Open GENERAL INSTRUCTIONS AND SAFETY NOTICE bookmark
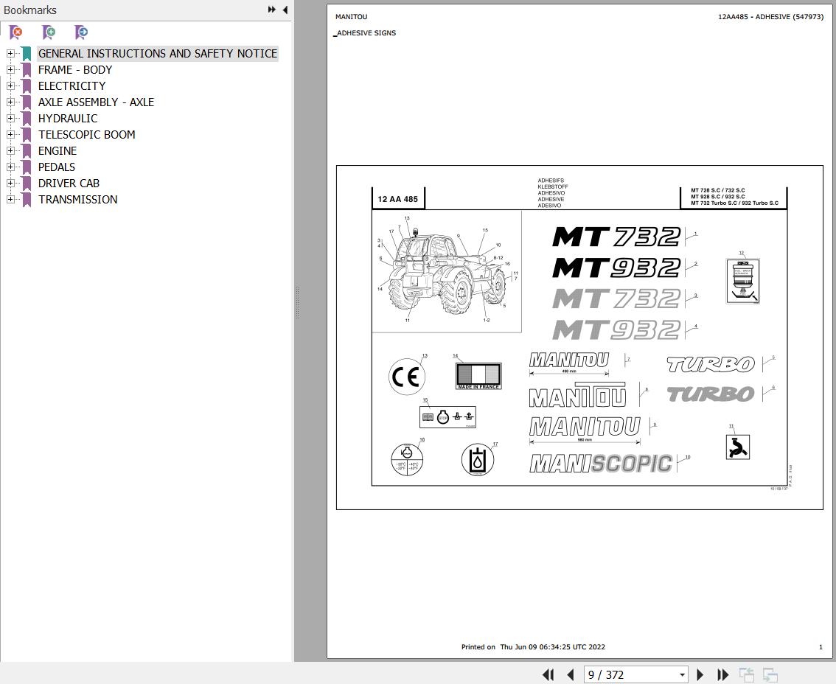Screen dimensions: 836x684 point(157,53)
